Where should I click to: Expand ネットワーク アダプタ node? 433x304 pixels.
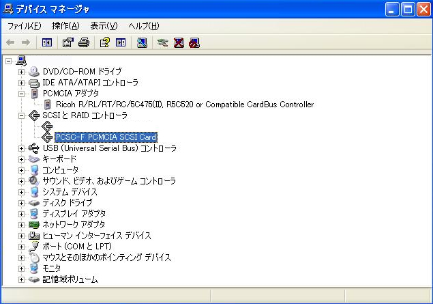(x=21, y=225)
